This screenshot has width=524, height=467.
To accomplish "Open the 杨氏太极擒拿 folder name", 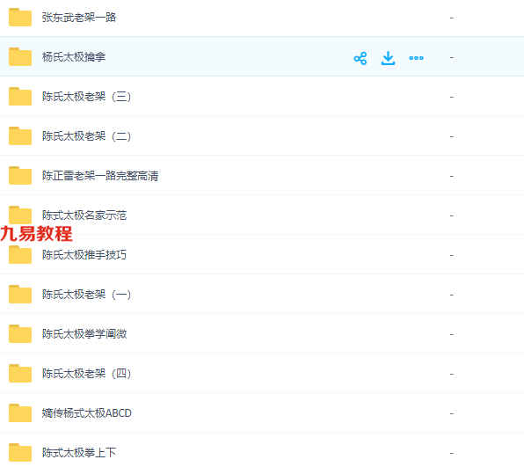I will coord(74,57).
